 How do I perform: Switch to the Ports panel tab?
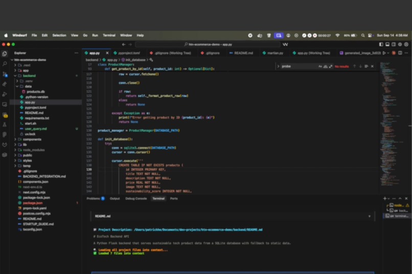[174, 198]
